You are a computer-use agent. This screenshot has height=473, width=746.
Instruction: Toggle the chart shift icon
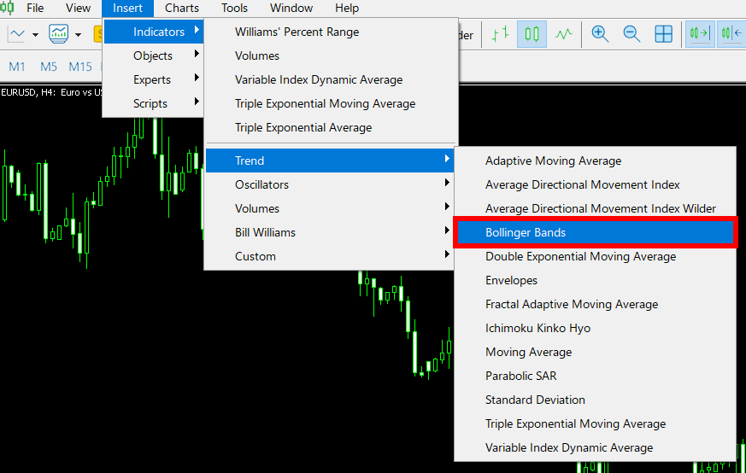tap(731, 34)
